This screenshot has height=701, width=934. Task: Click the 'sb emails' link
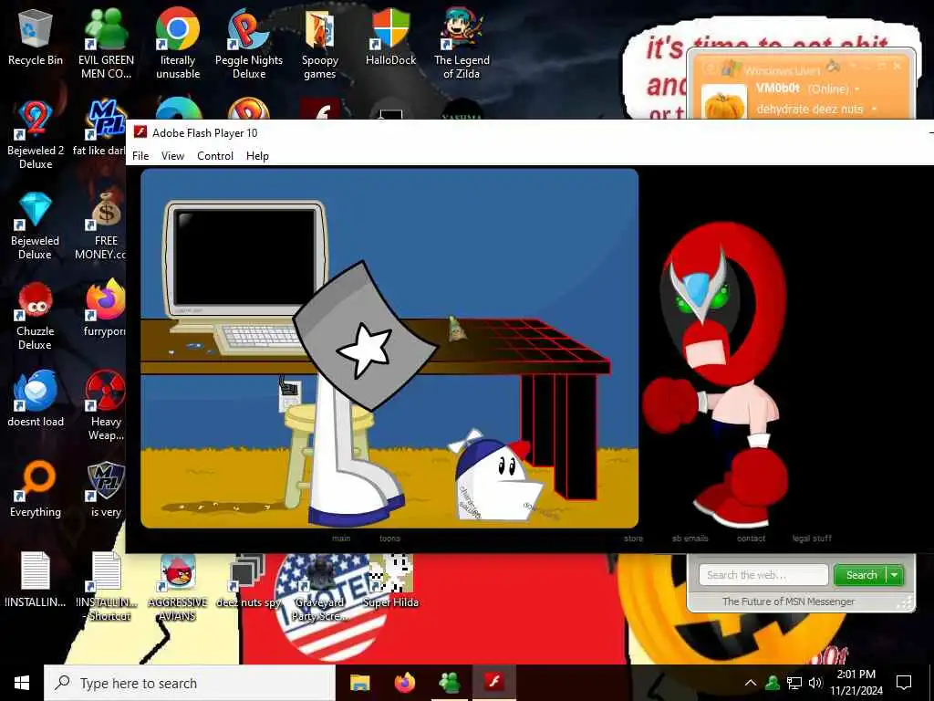[x=690, y=539]
